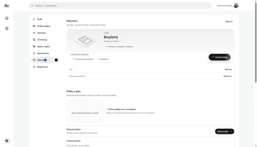Click the Fakturačné obdobie label
This screenshot has width=257, height=147.
[77, 76]
